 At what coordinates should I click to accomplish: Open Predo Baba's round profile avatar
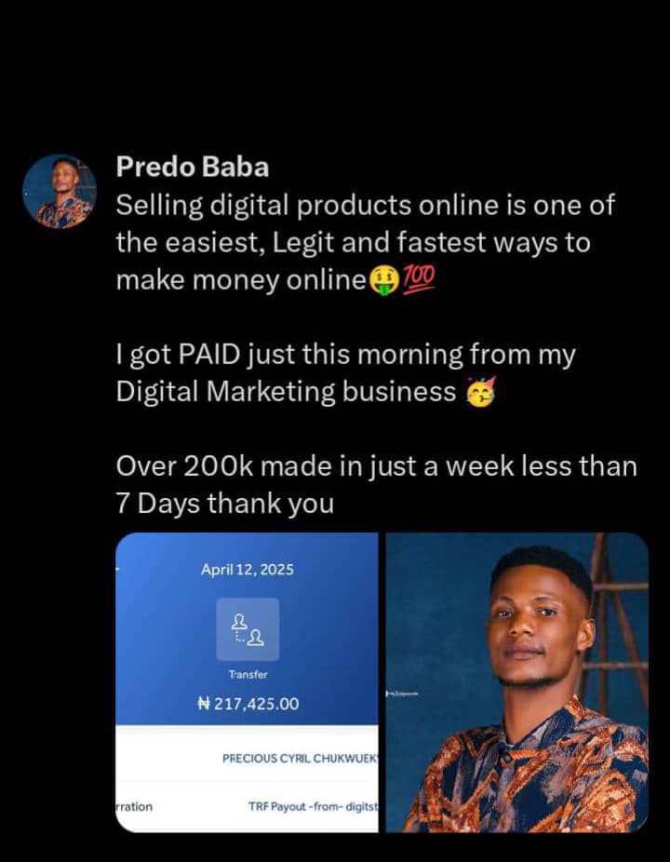60,191
